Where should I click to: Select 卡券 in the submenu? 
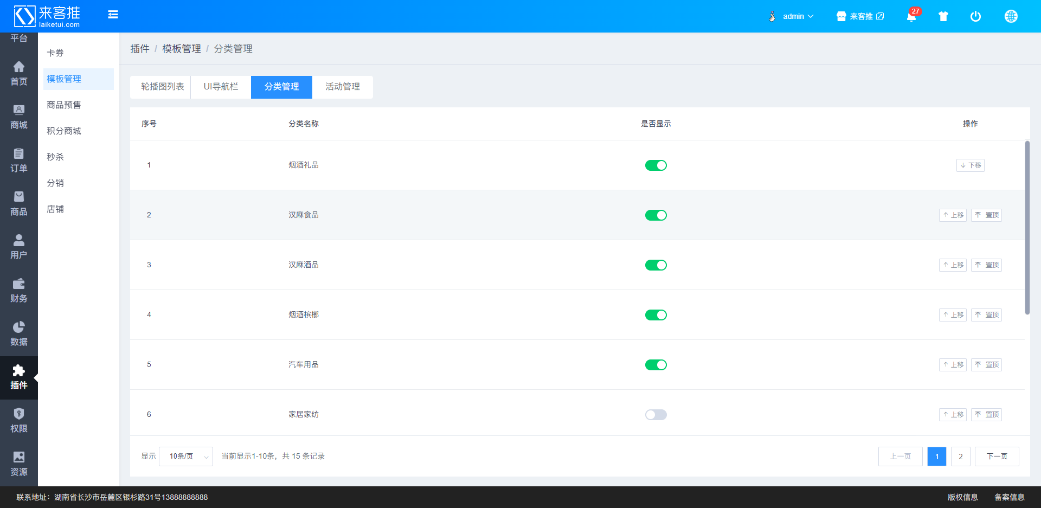click(x=79, y=53)
